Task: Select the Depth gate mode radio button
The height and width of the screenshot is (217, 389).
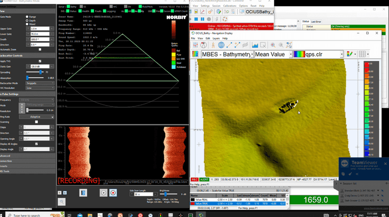Action: (x=27, y=21)
